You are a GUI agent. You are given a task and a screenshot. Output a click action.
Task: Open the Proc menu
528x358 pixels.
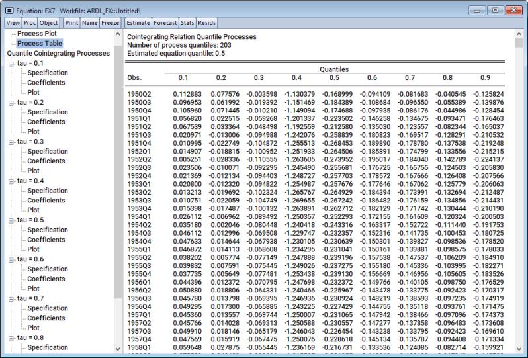pos(30,22)
